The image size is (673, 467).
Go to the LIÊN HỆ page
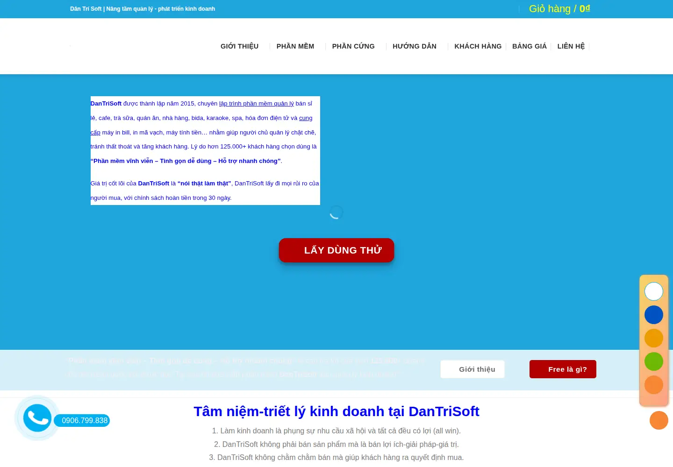(x=571, y=46)
